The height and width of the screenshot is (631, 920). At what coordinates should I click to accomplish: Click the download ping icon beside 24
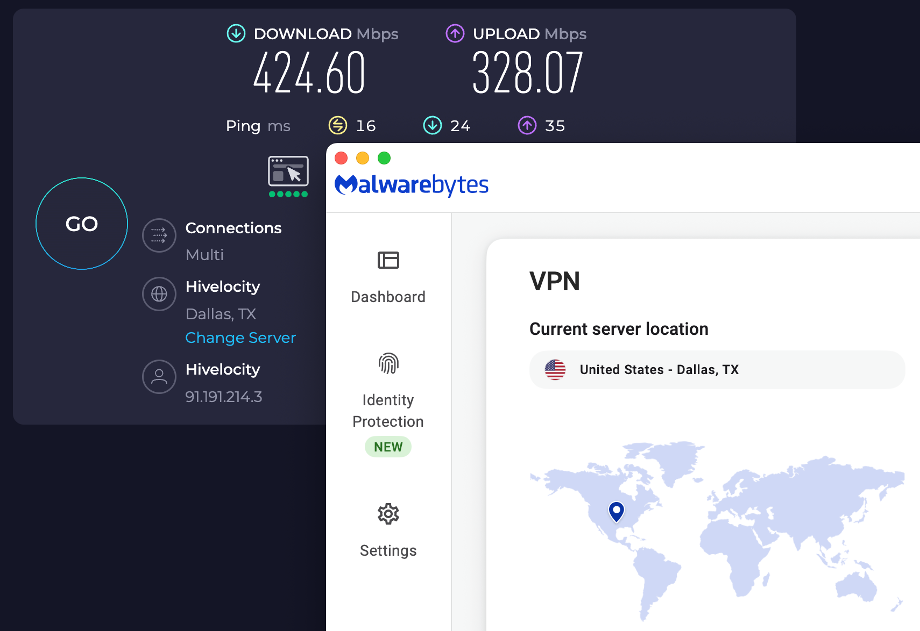[433, 125]
